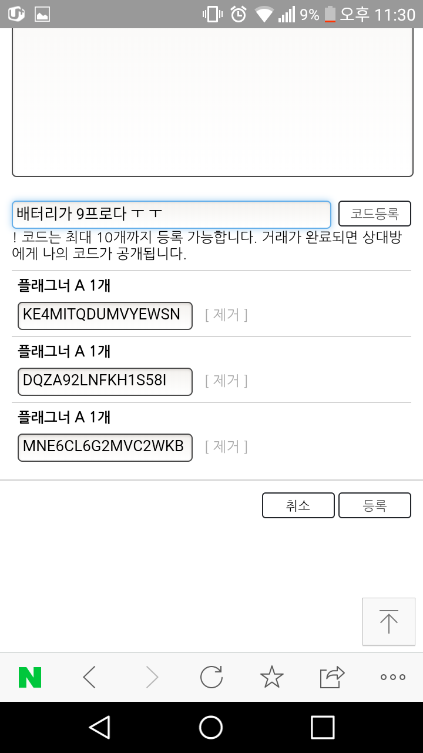Remove the MNE6CL6G2MVC2WKB code via 제거
Screen dimensions: 423x753
tap(226, 447)
